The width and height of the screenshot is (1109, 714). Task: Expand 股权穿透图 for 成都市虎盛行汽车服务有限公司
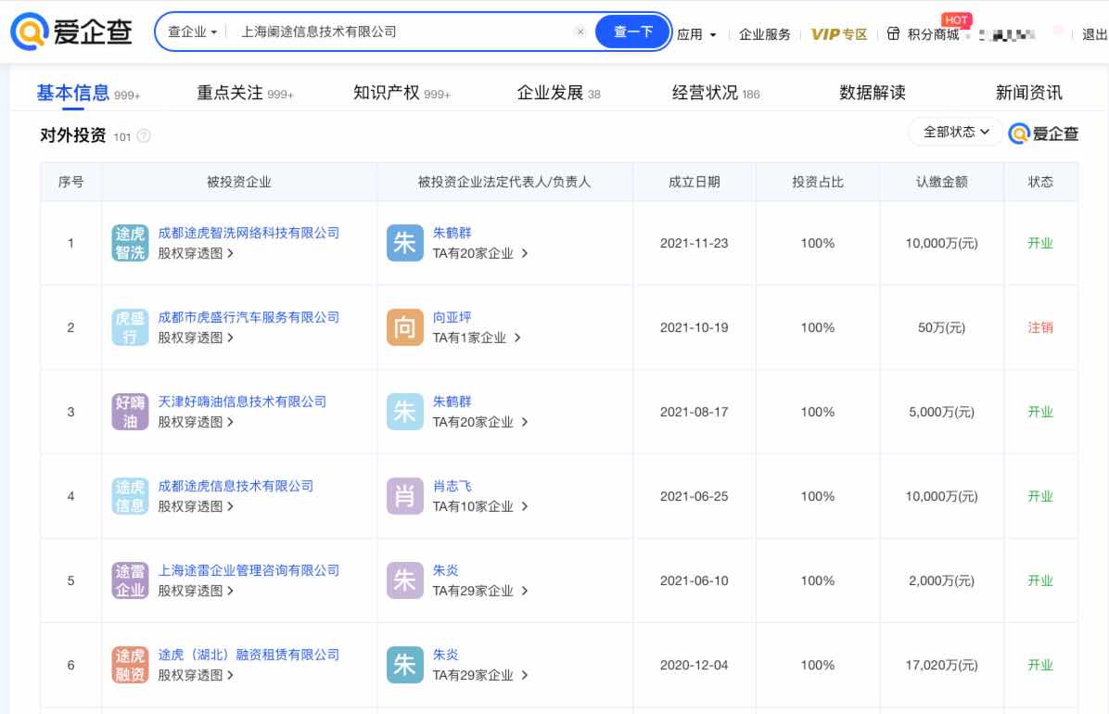coord(196,338)
